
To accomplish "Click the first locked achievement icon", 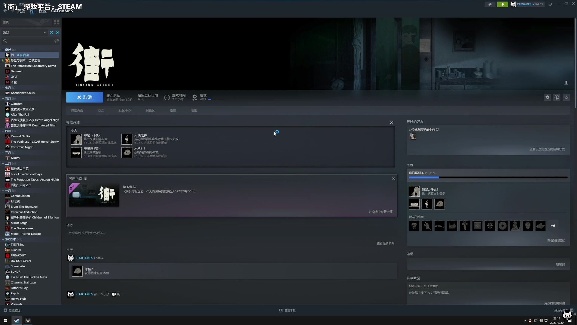I will (414, 226).
